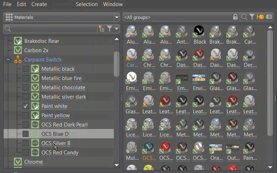Click the thumbnail grid vertical scrollbar thumb
The height and width of the screenshot is (173, 277).
[x=270, y=83]
